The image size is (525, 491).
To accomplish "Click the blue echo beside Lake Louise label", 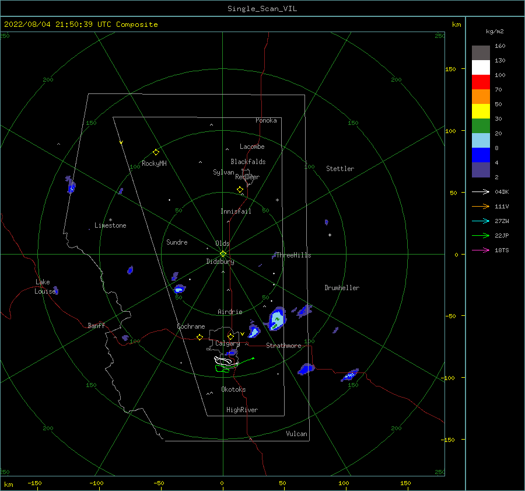I will point(56,291).
